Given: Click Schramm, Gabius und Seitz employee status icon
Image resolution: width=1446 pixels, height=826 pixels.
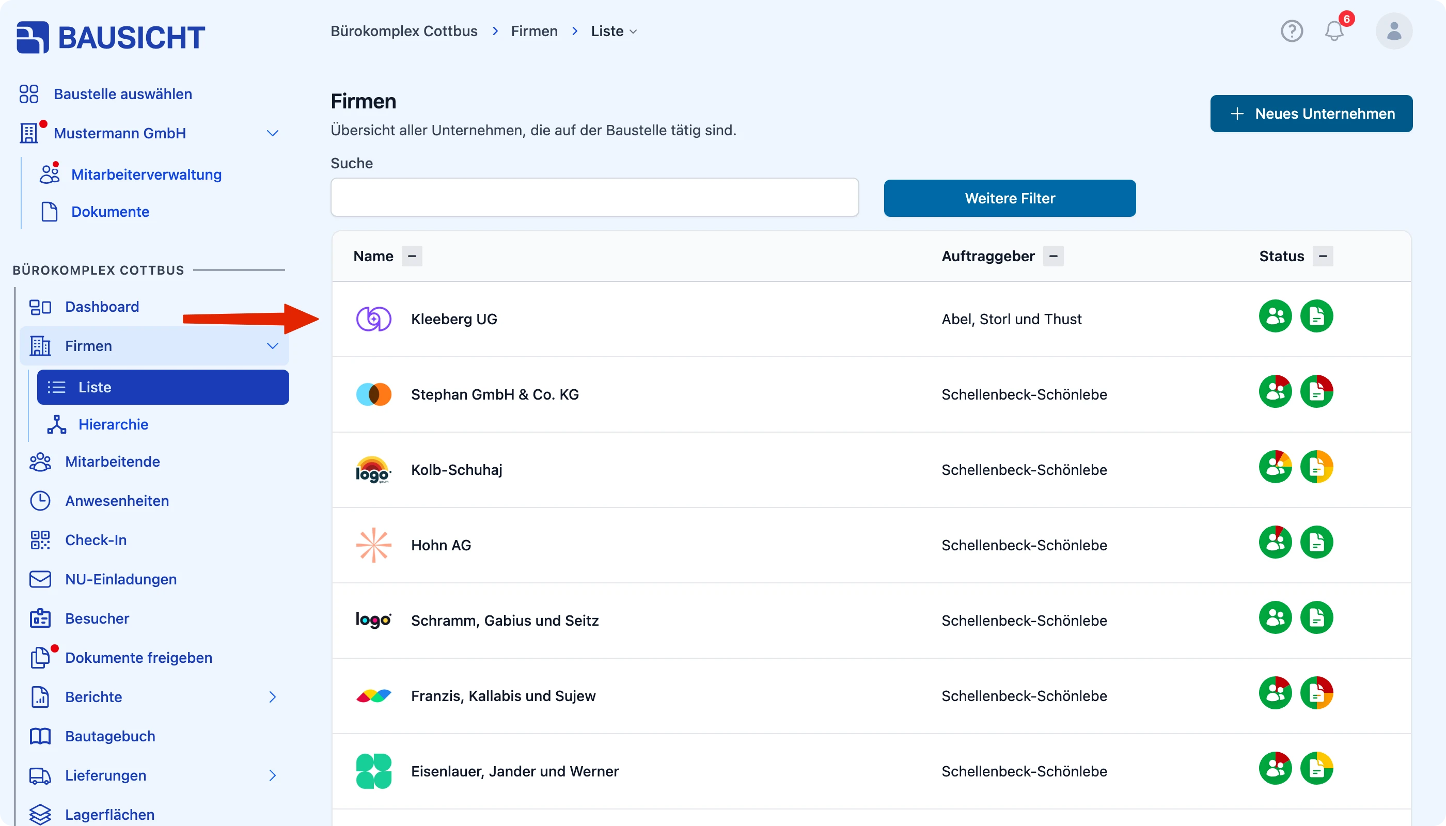Looking at the screenshot, I should point(1275,618).
